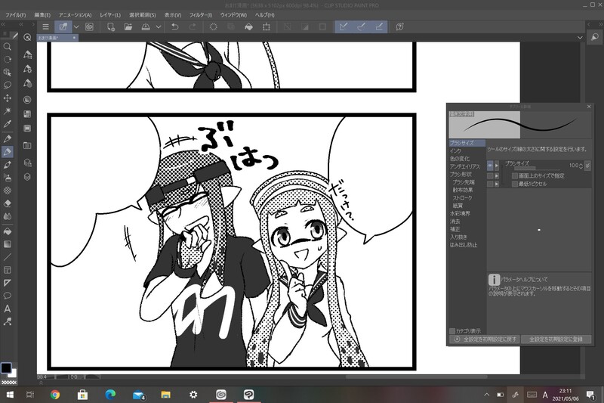Check the 画面上のサイズで指定 checkbox

[515, 176]
